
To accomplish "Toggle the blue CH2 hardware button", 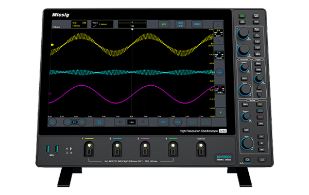I will pos(260,111).
